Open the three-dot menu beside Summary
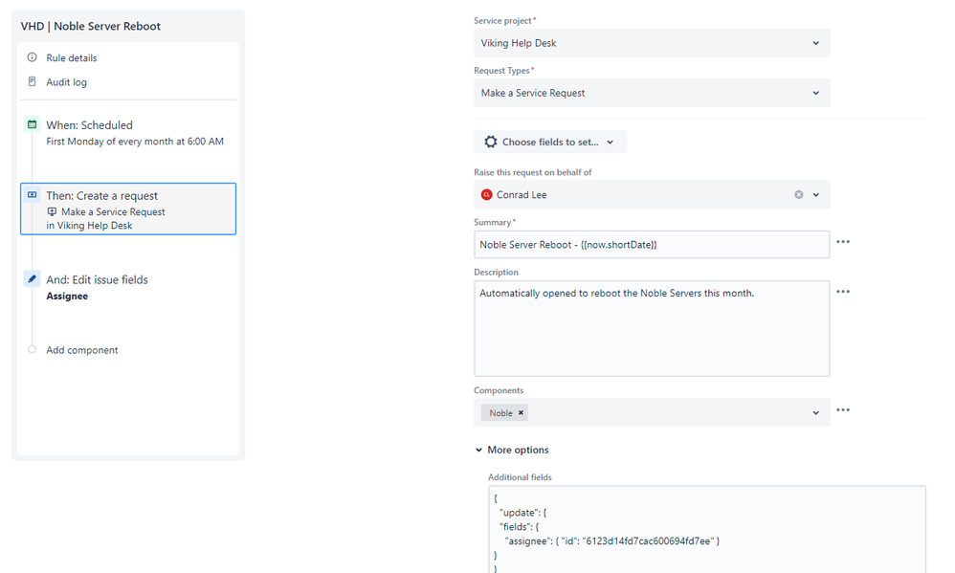 [843, 242]
